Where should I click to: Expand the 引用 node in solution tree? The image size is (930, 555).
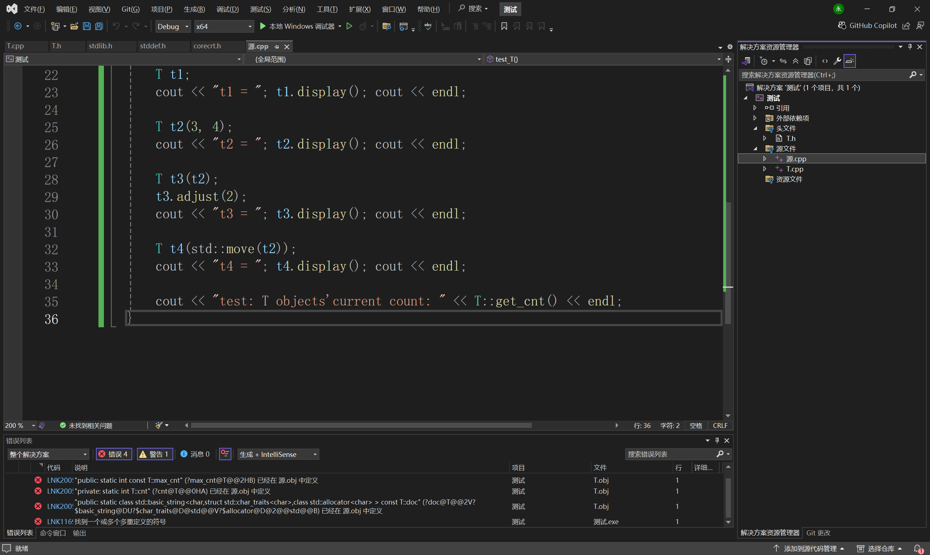tap(755, 108)
